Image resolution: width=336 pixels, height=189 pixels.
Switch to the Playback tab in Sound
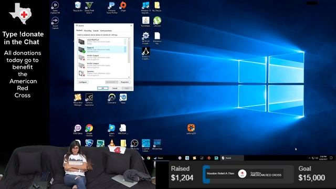(79, 30)
